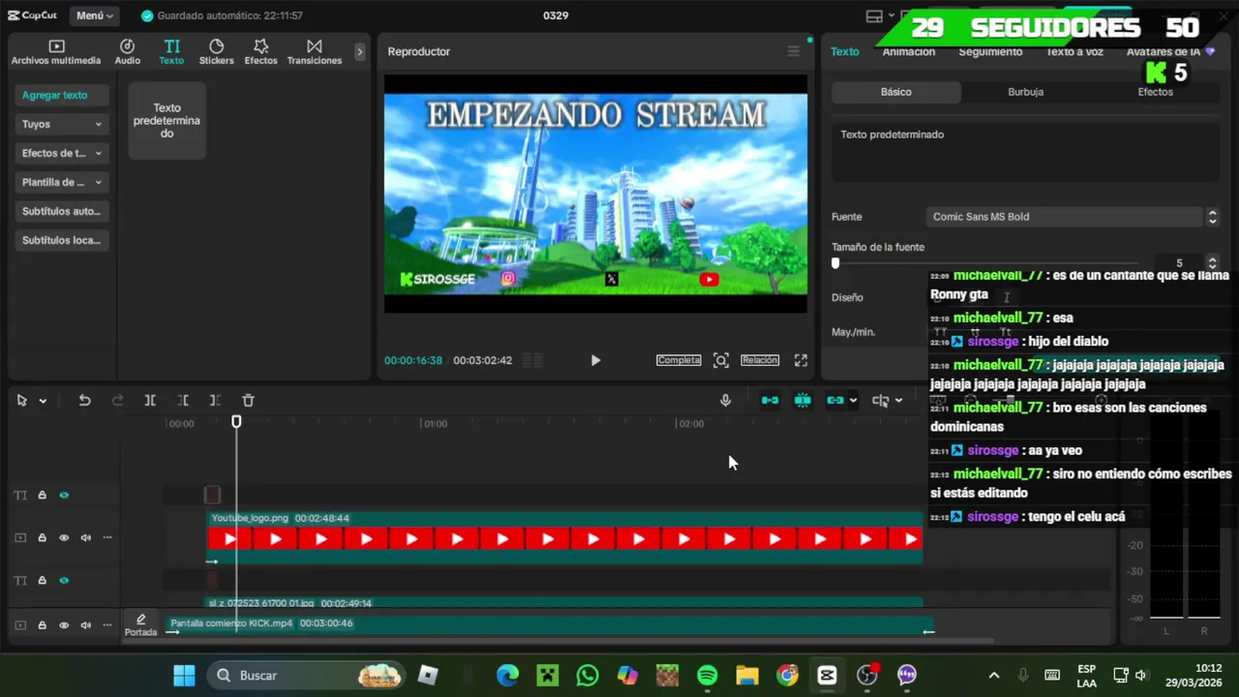This screenshot has width=1239, height=697.
Task: Click the preview axis icon in timeline toolbar
Action: [x=880, y=400]
